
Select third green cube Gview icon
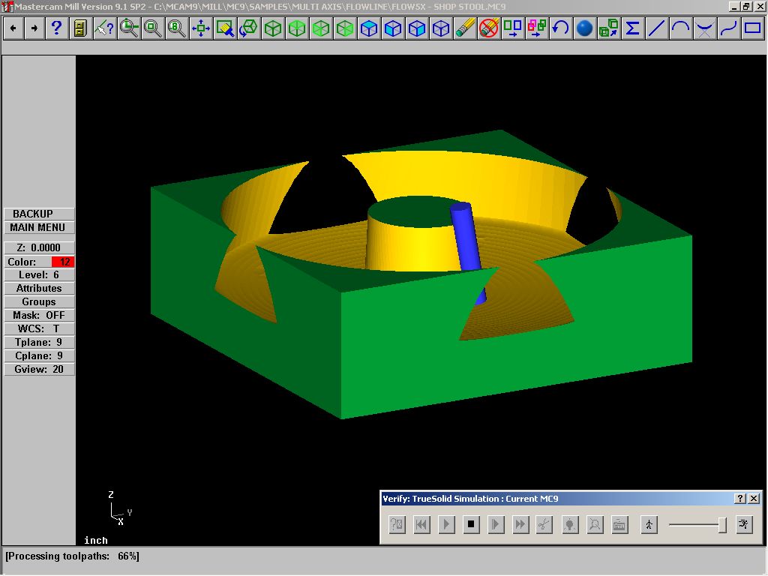[x=320, y=28]
